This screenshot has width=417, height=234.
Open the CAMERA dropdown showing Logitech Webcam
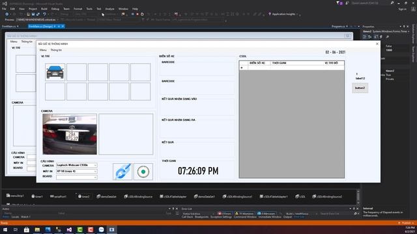pyautogui.click(x=77, y=165)
